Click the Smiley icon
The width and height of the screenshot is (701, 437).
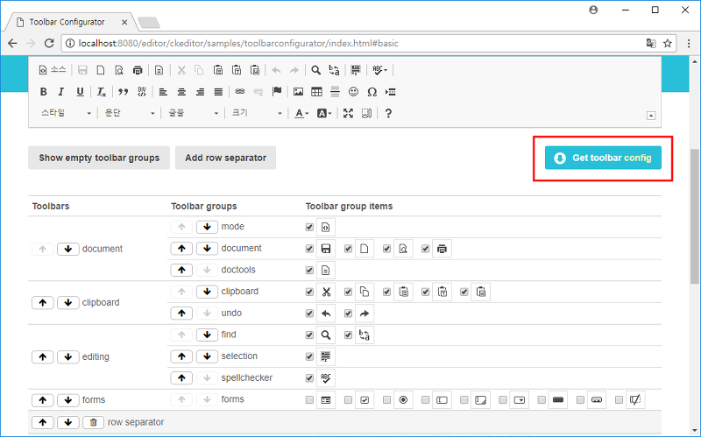pos(354,92)
